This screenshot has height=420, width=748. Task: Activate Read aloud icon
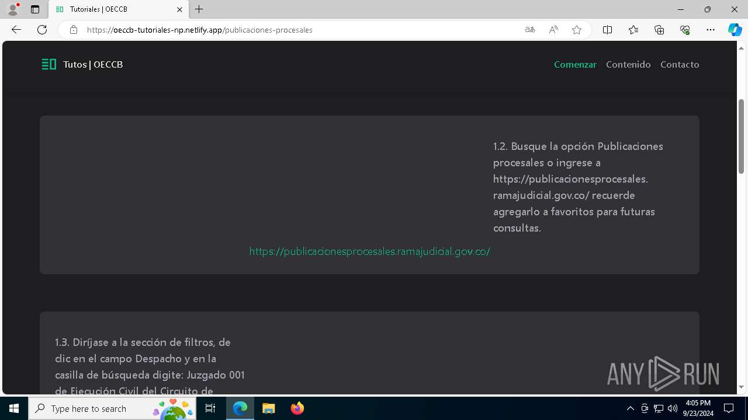tap(553, 30)
